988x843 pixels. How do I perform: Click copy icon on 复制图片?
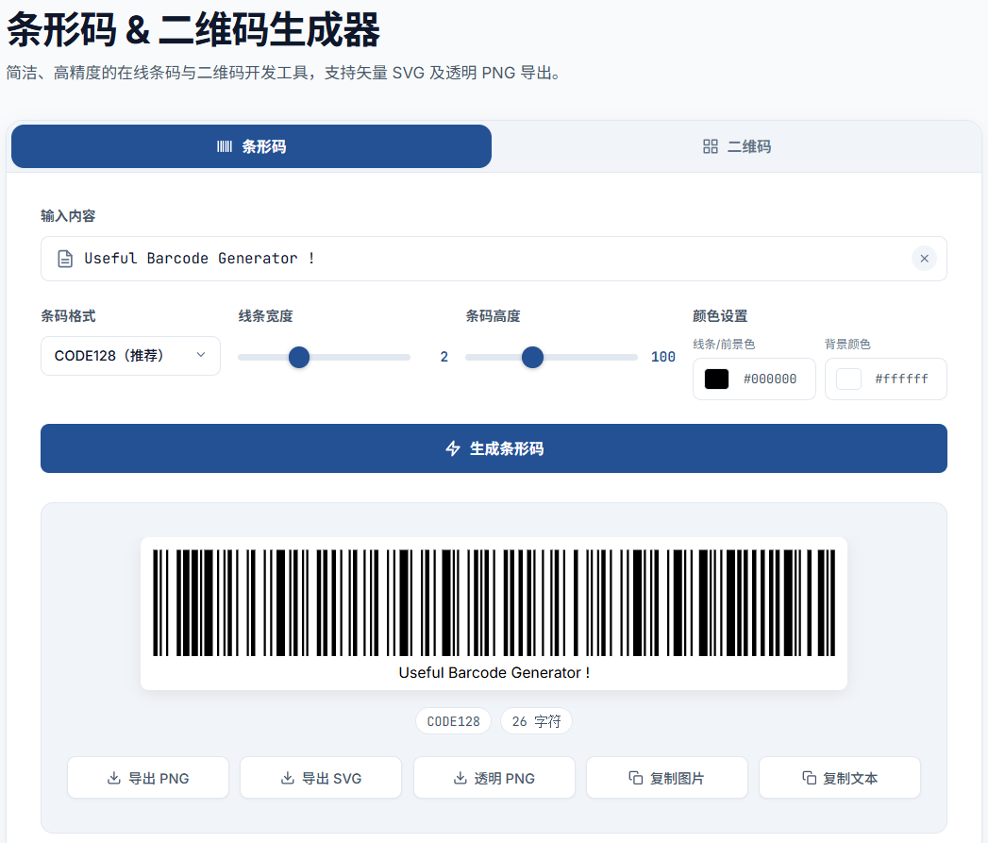(636, 778)
